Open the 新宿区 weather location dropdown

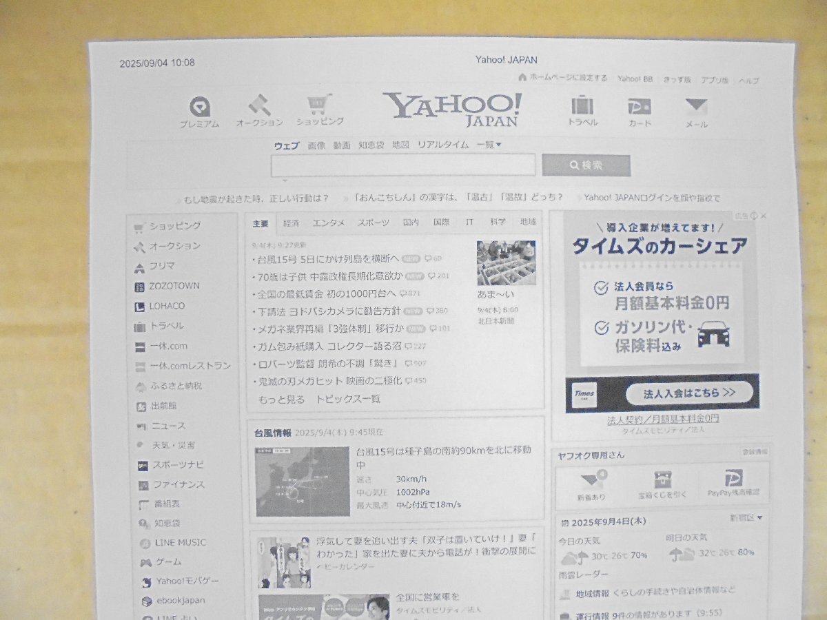(x=746, y=517)
